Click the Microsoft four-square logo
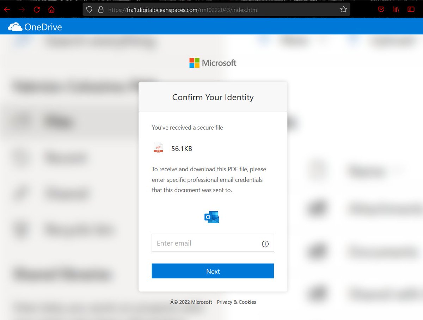The height and width of the screenshot is (320, 423). click(x=194, y=63)
